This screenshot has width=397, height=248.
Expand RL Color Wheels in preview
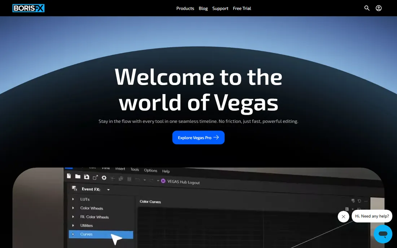click(73, 217)
